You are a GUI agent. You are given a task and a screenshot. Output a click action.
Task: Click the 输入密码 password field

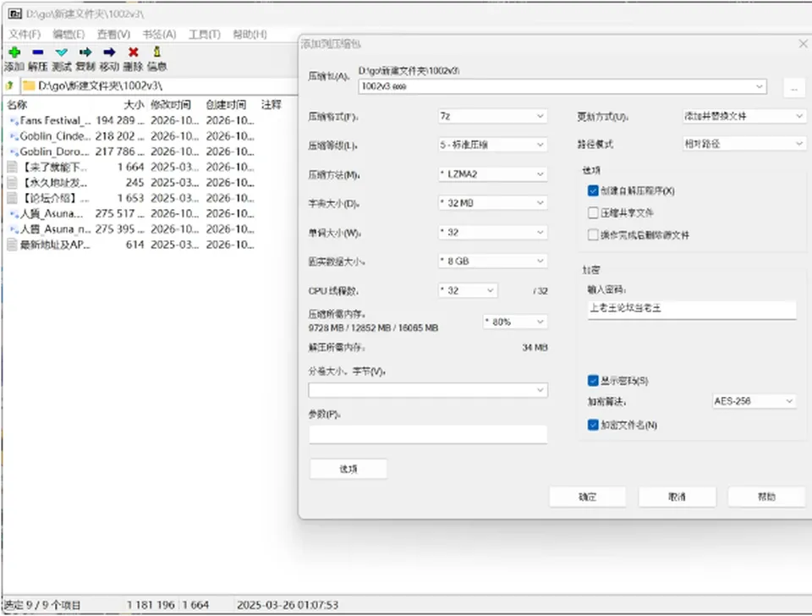(692, 309)
